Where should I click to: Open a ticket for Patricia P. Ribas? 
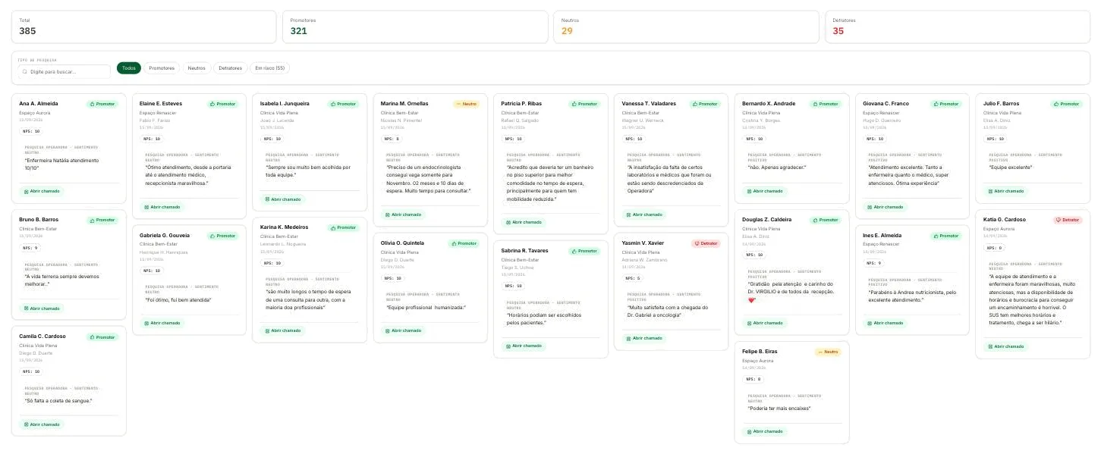coord(524,222)
